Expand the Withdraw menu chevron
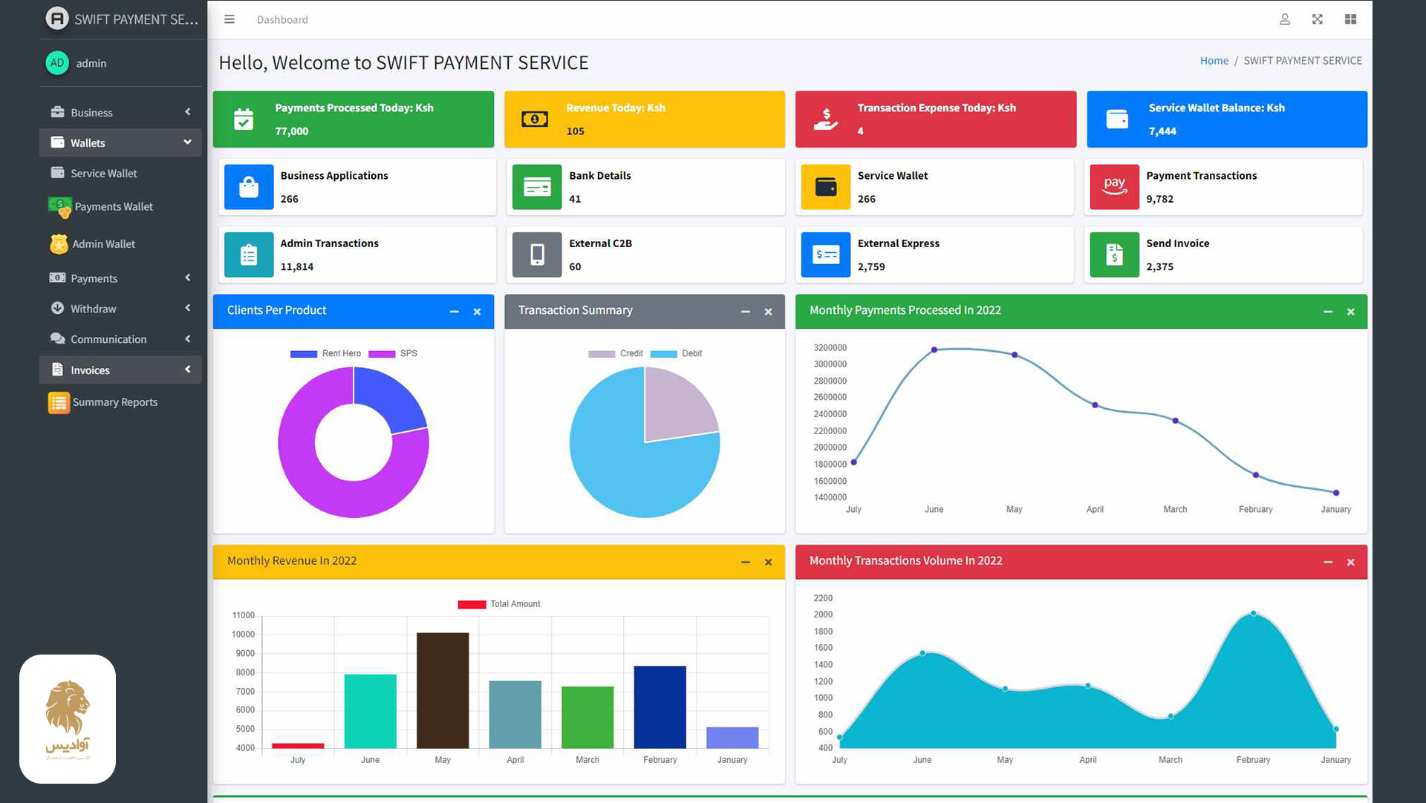This screenshot has width=1426, height=803. click(x=188, y=308)
